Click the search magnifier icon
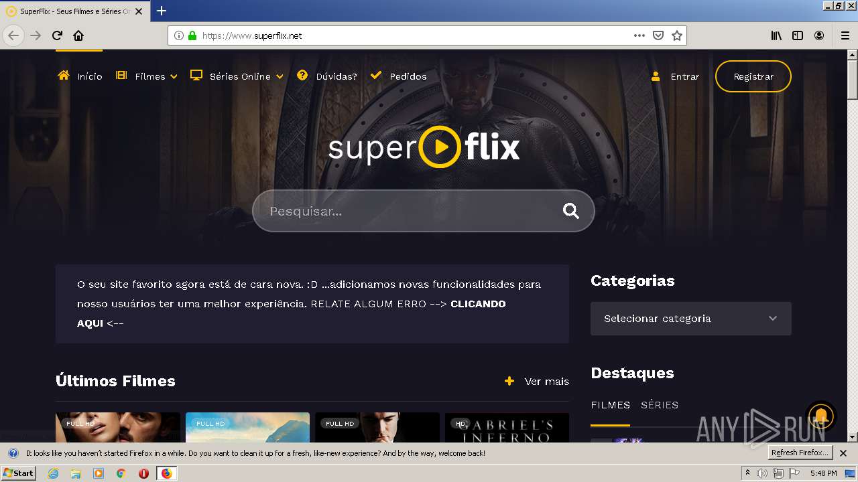The image size is (858, 482). tap(571, 211)
